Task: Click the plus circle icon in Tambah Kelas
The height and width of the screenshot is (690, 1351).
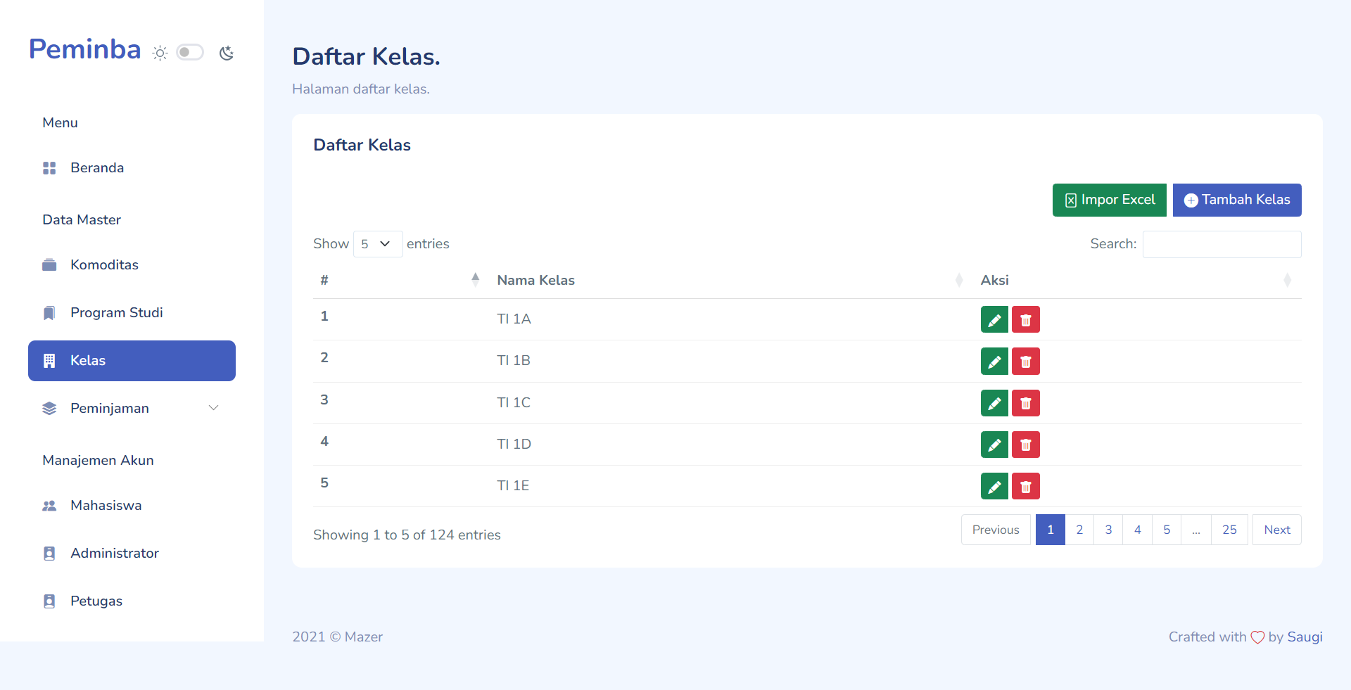Action: pos(1191,200)
